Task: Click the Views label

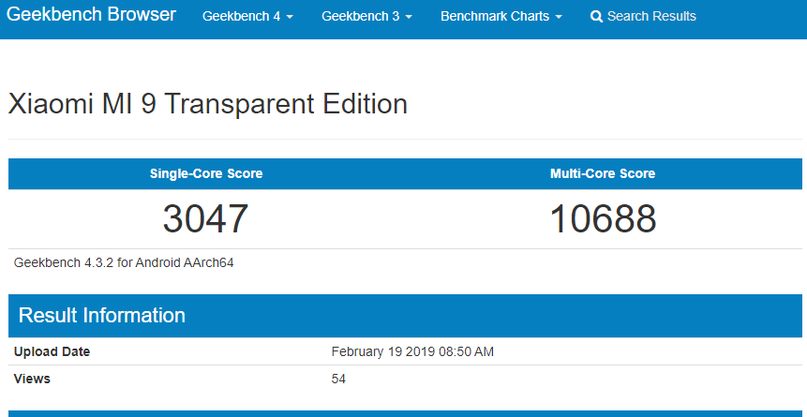Action: pos(32,379)
